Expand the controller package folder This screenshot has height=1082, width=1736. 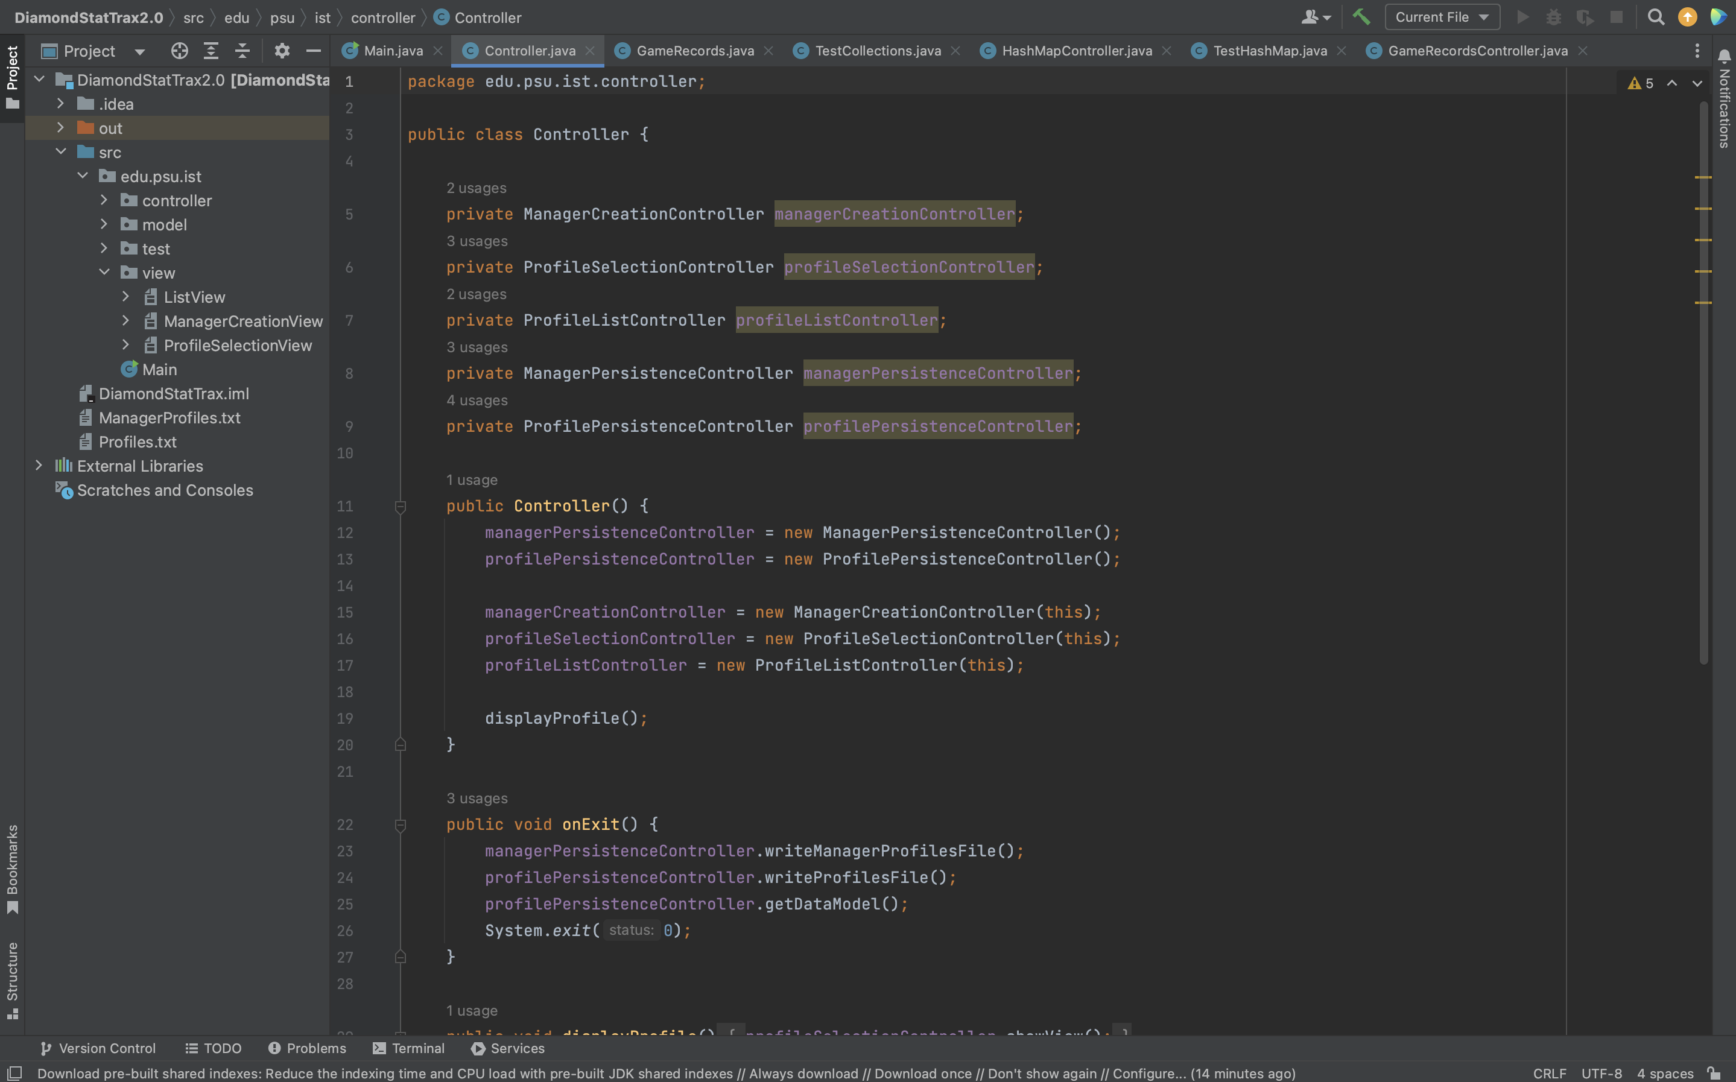click(x=104, y=200)
